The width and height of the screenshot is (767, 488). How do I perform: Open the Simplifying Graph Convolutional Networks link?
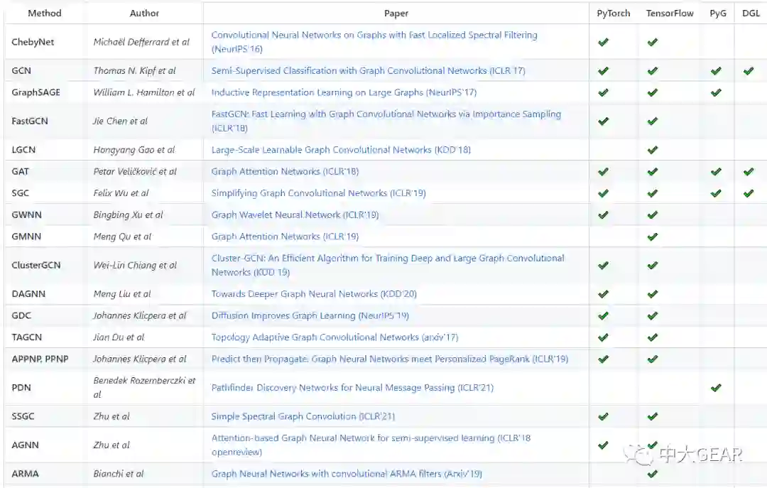point(318,193)
